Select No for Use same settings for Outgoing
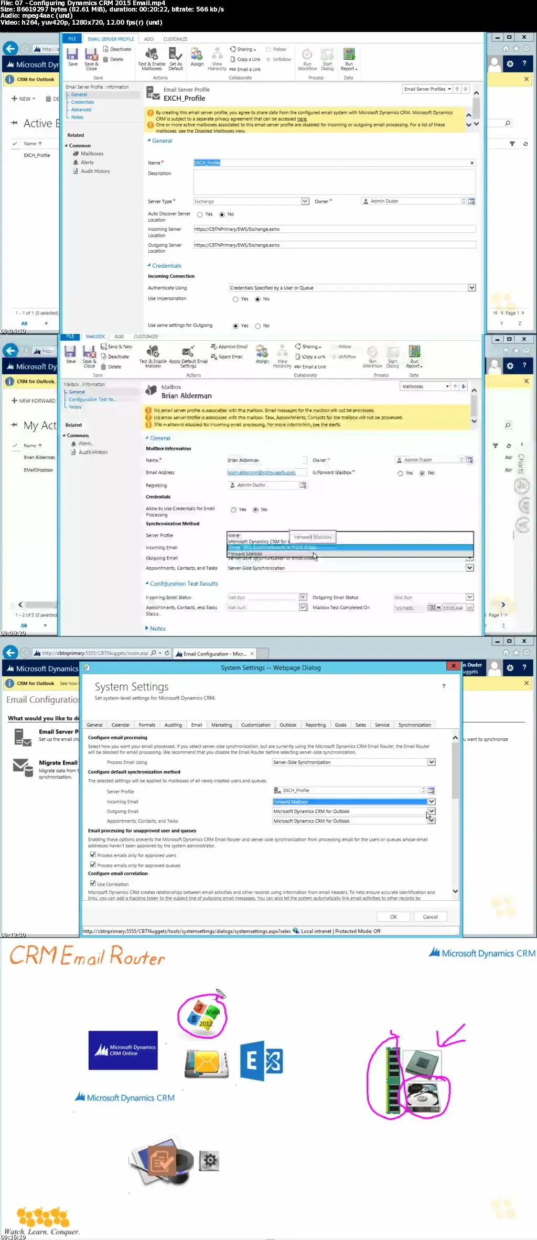 click(x=257, y=326)
